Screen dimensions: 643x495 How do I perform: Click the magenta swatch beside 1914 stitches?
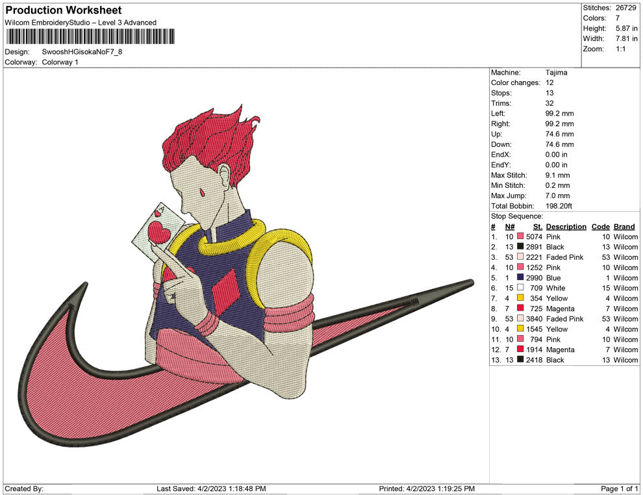coord(520,349)
